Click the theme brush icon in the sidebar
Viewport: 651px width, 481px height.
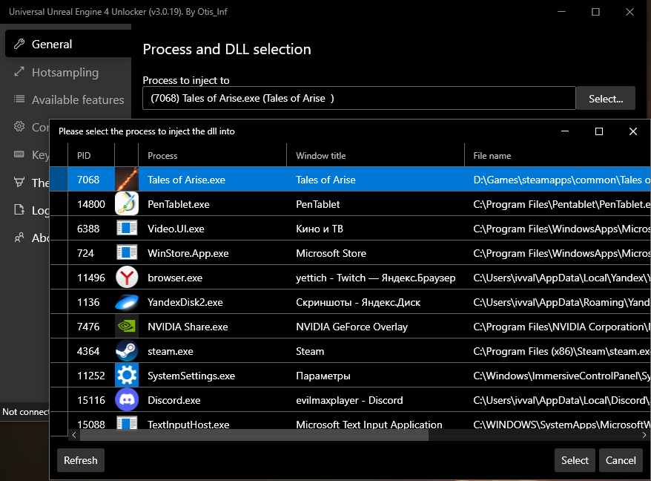tap(19, 182)
